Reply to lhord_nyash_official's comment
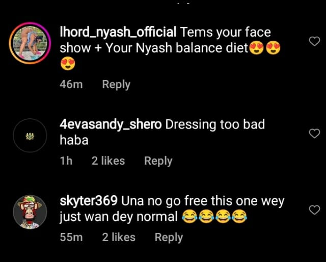The width and height of the screenshot is (326, 262). click(116, 85)
